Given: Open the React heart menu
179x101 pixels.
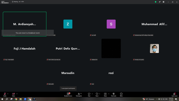Looking at the screenshot, I should [x=97, y=95].
